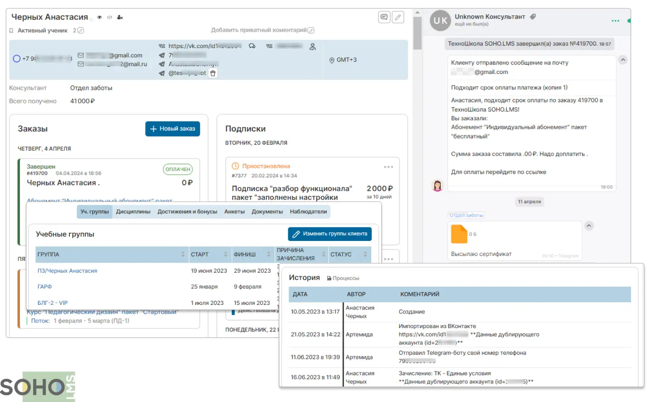Viewport: 660px width, 402px height.
Task: Click the client panel vertical scrollbar thumb
Action: pos(418,33)
